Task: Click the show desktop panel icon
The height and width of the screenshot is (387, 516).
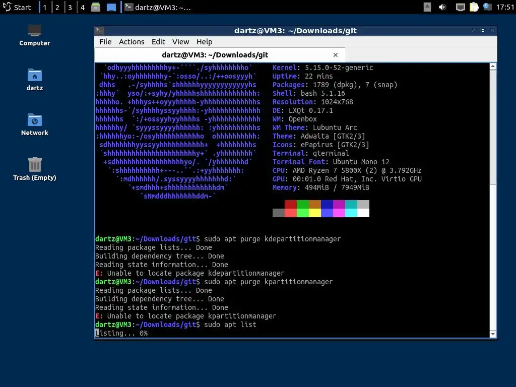Action: coord(111,7)
